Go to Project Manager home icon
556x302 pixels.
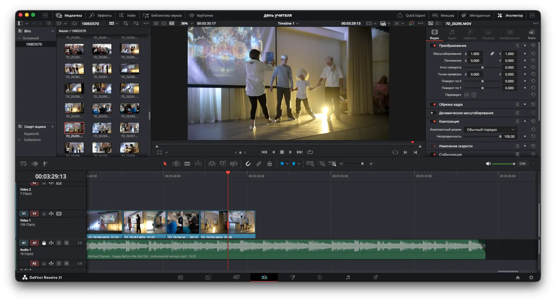(x=518, y=278)
